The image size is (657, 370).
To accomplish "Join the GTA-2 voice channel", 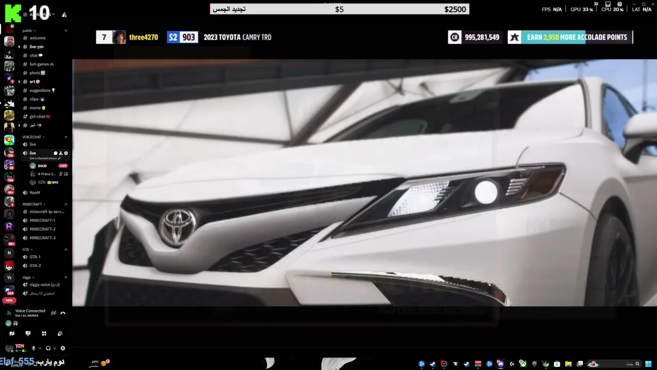I will point(35,266).
